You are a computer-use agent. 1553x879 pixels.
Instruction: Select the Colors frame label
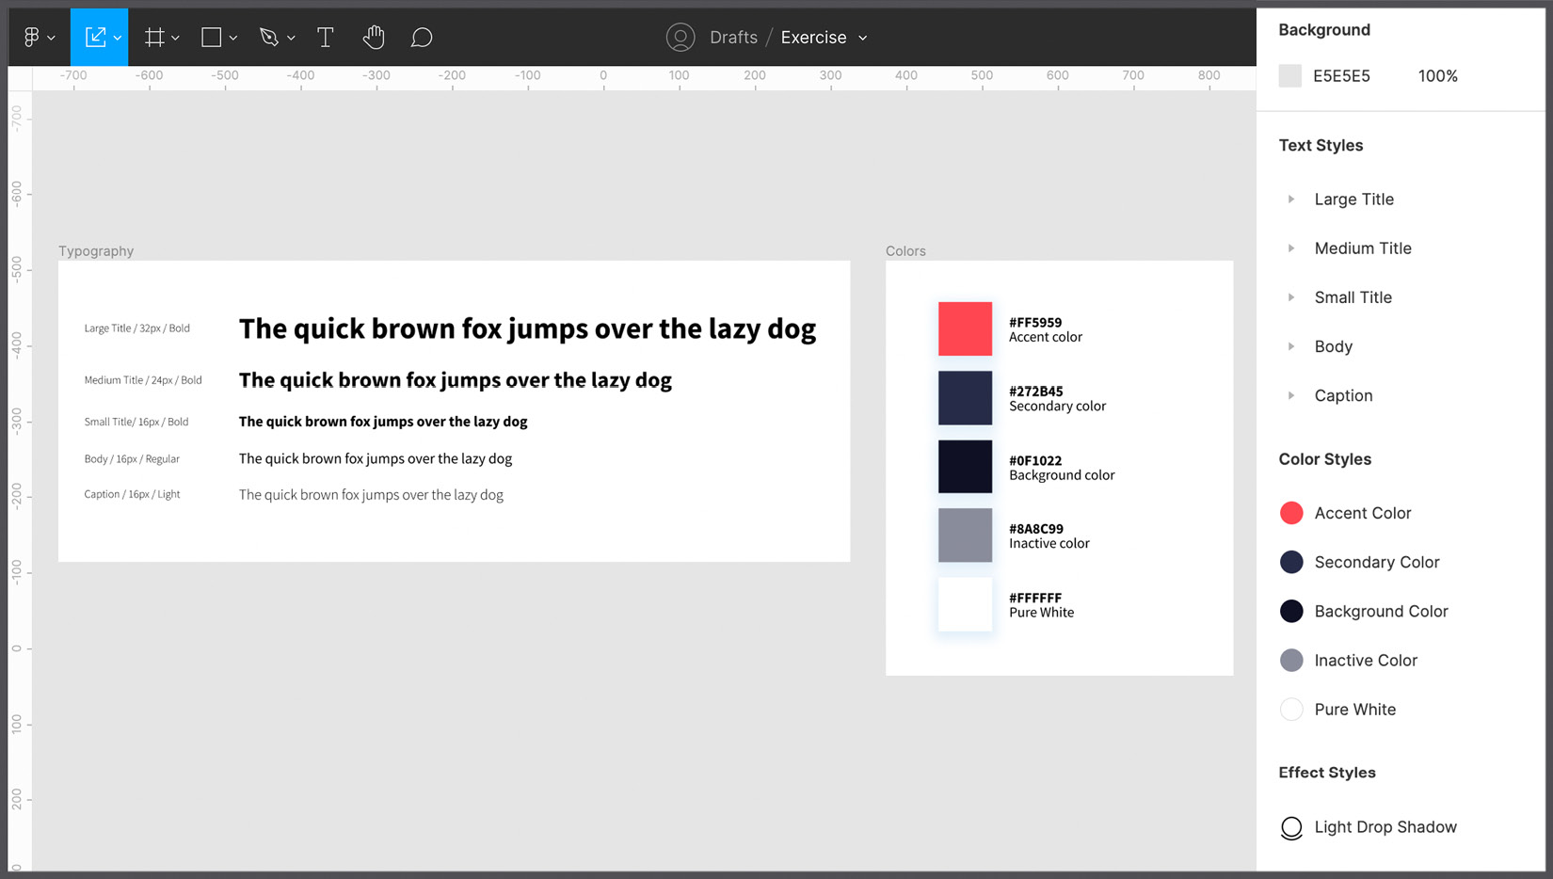[905, 250]
